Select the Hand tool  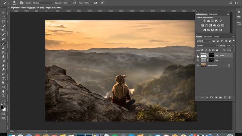click(3, 91)
